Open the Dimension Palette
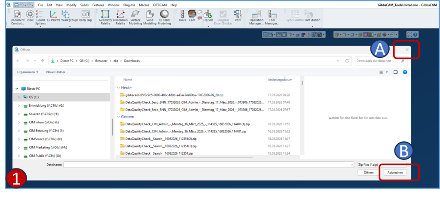The width and height of the screenshot is (440, 201). click(120, 17)
